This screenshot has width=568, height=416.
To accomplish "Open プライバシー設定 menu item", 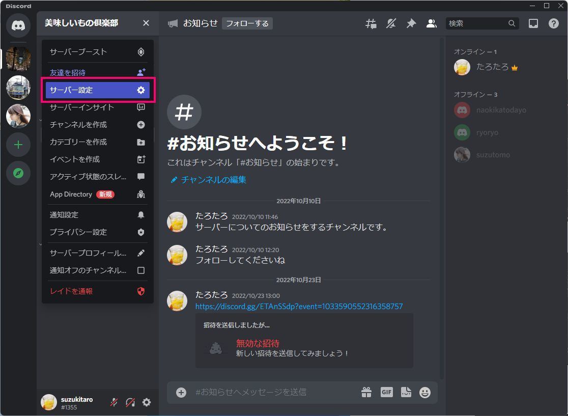I will [97, 232].
